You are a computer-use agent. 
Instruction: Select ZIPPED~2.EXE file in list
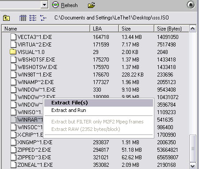point(34,150)
